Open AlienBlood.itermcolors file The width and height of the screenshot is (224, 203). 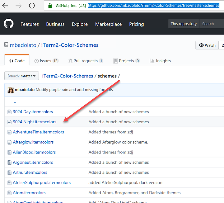[34, 152]
